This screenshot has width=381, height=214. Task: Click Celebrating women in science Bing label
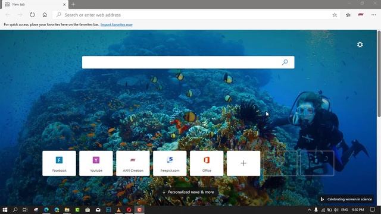346,199
